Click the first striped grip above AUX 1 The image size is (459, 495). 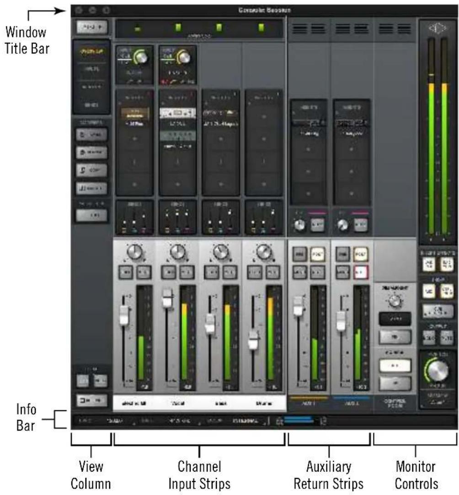pos(300,29)
